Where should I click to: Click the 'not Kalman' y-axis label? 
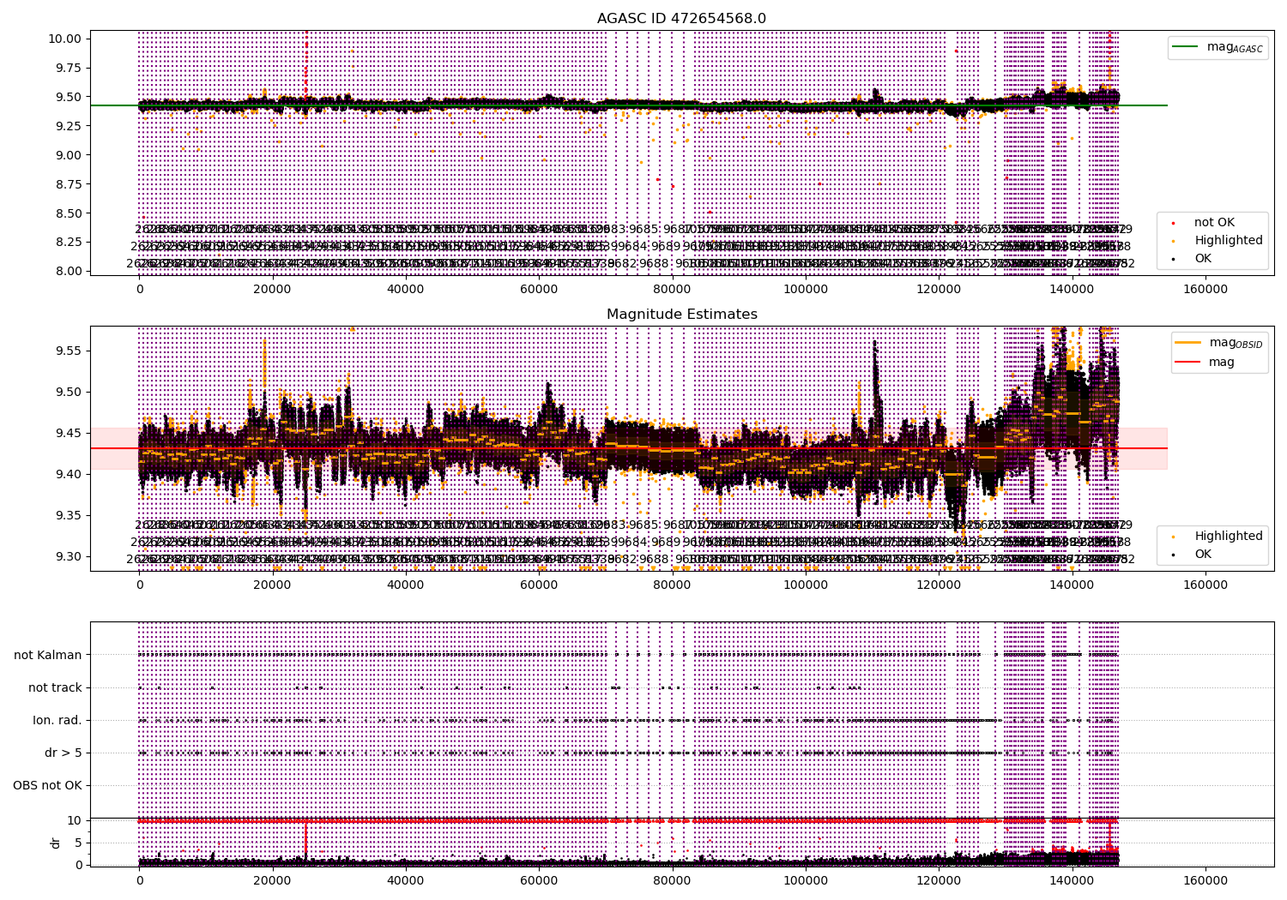(x=48, y=655)
